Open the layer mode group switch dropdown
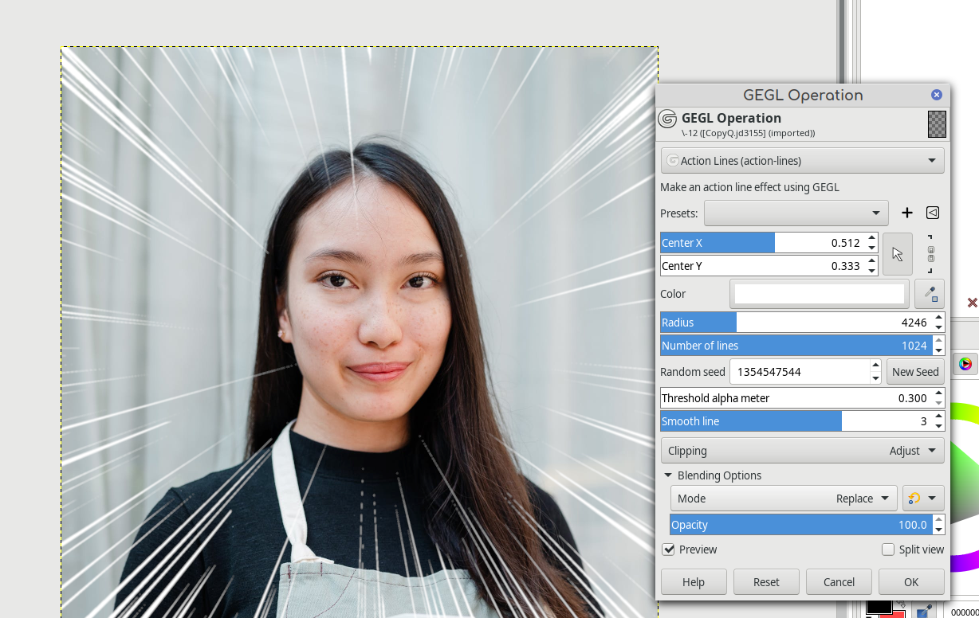Screen dimensions: 979x618 (923, 499)
